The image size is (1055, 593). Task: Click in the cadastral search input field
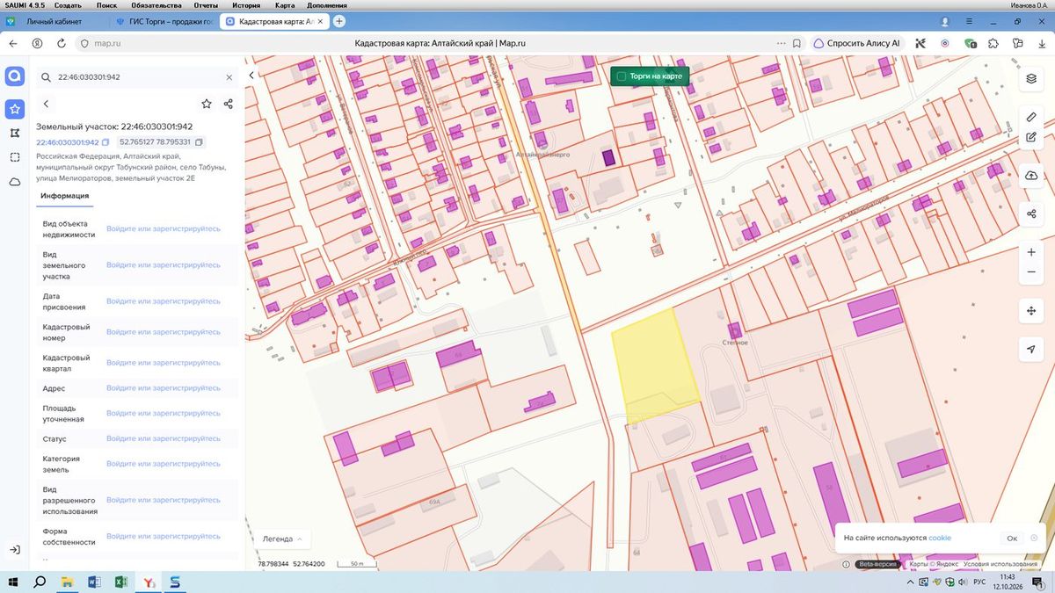138,77
